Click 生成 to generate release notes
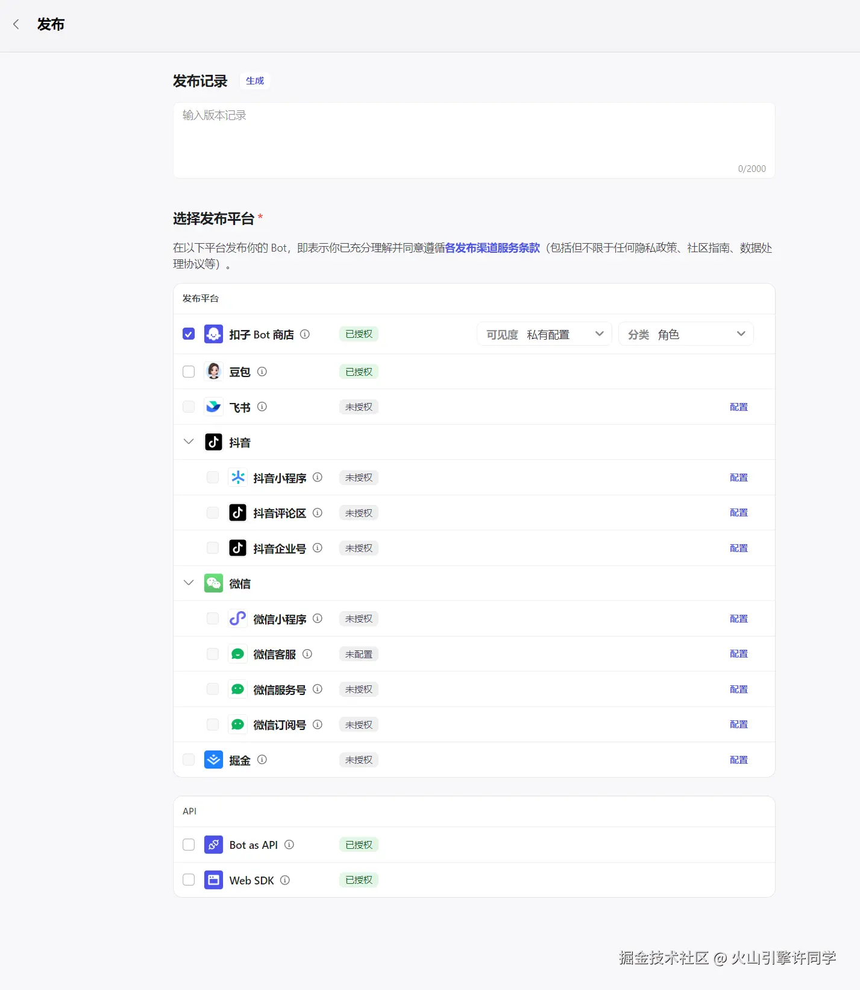This screenshot has width=860, height=990. (254, 81)
